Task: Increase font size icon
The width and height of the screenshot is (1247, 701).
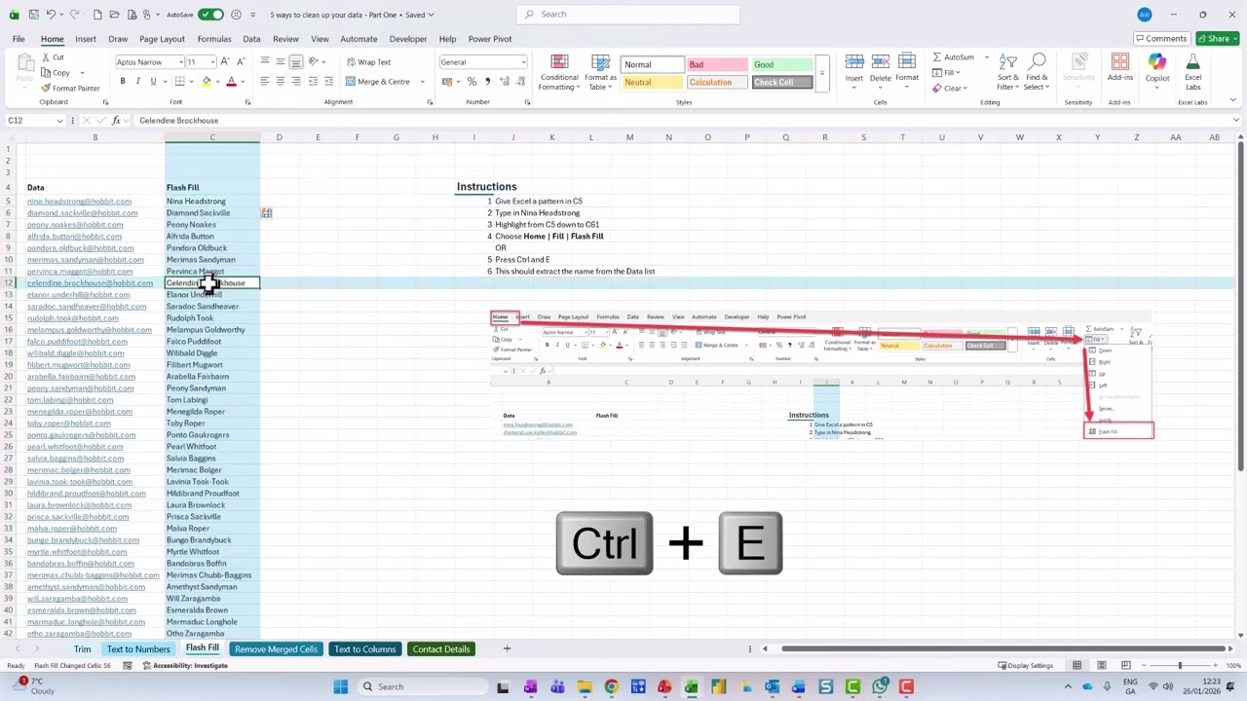Action: (x=223, y=61)
